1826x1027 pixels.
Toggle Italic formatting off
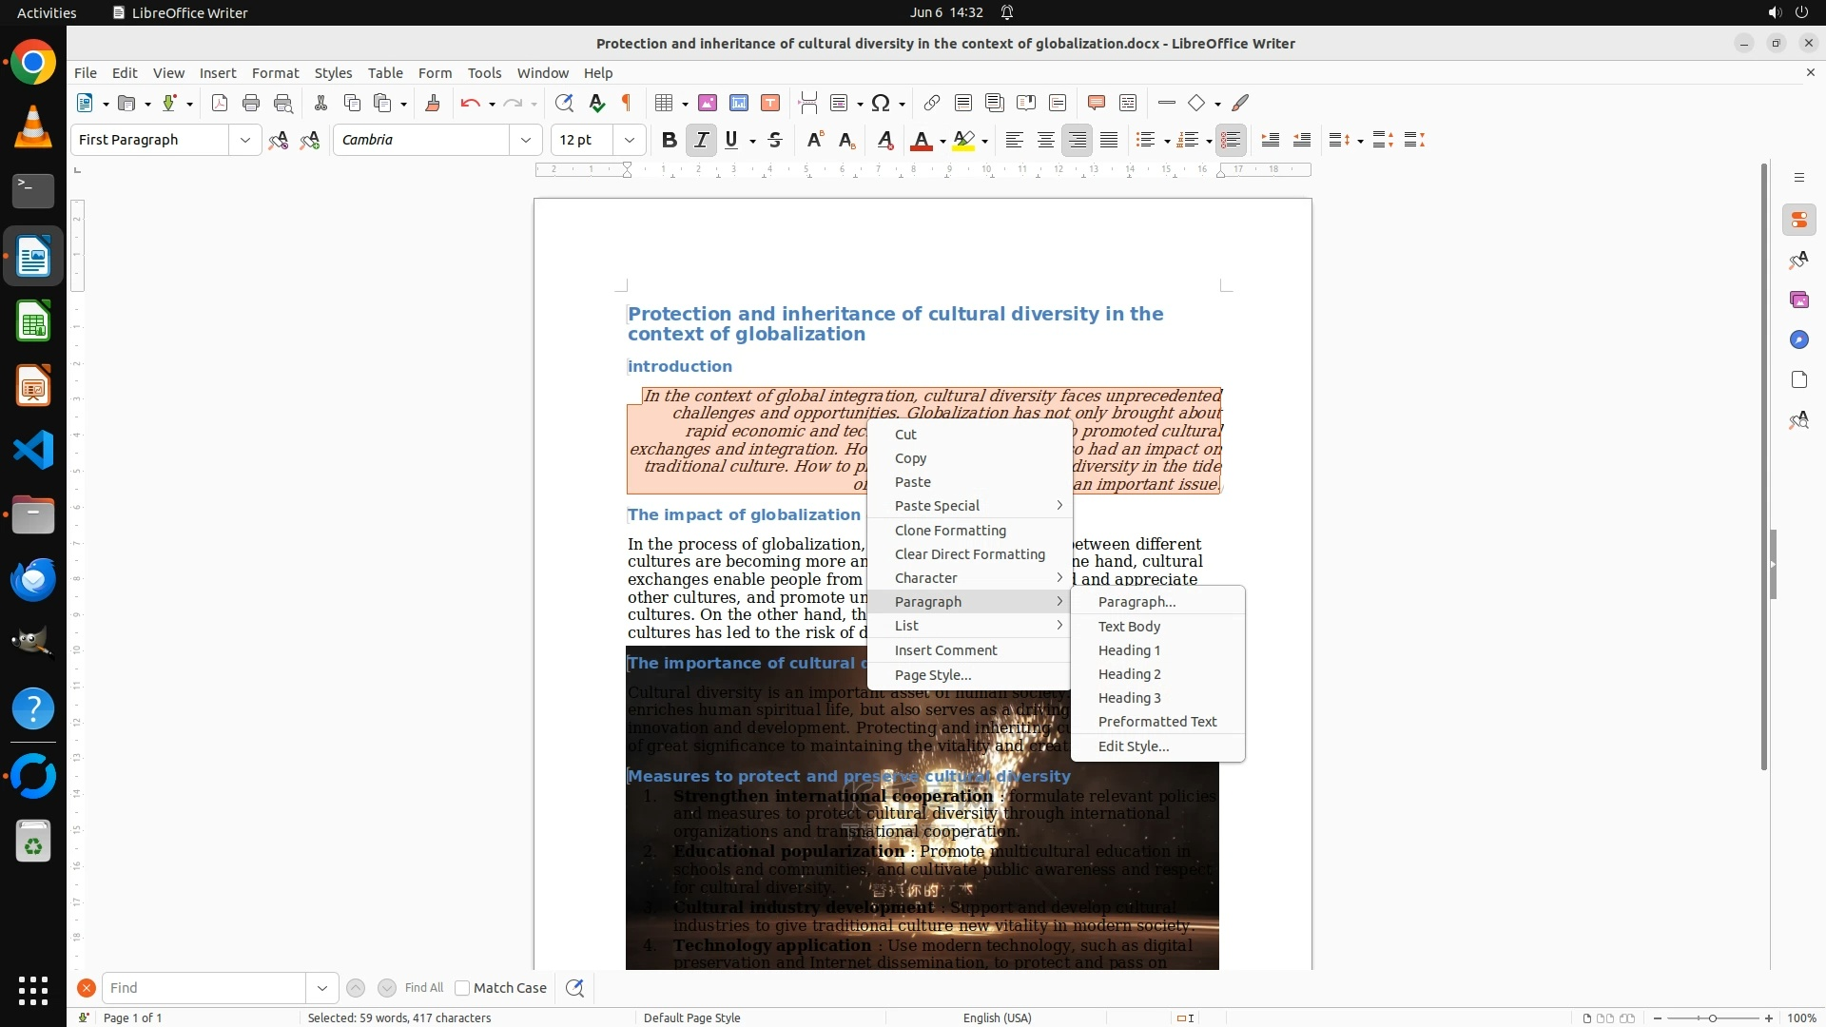(x=701, y=141)
